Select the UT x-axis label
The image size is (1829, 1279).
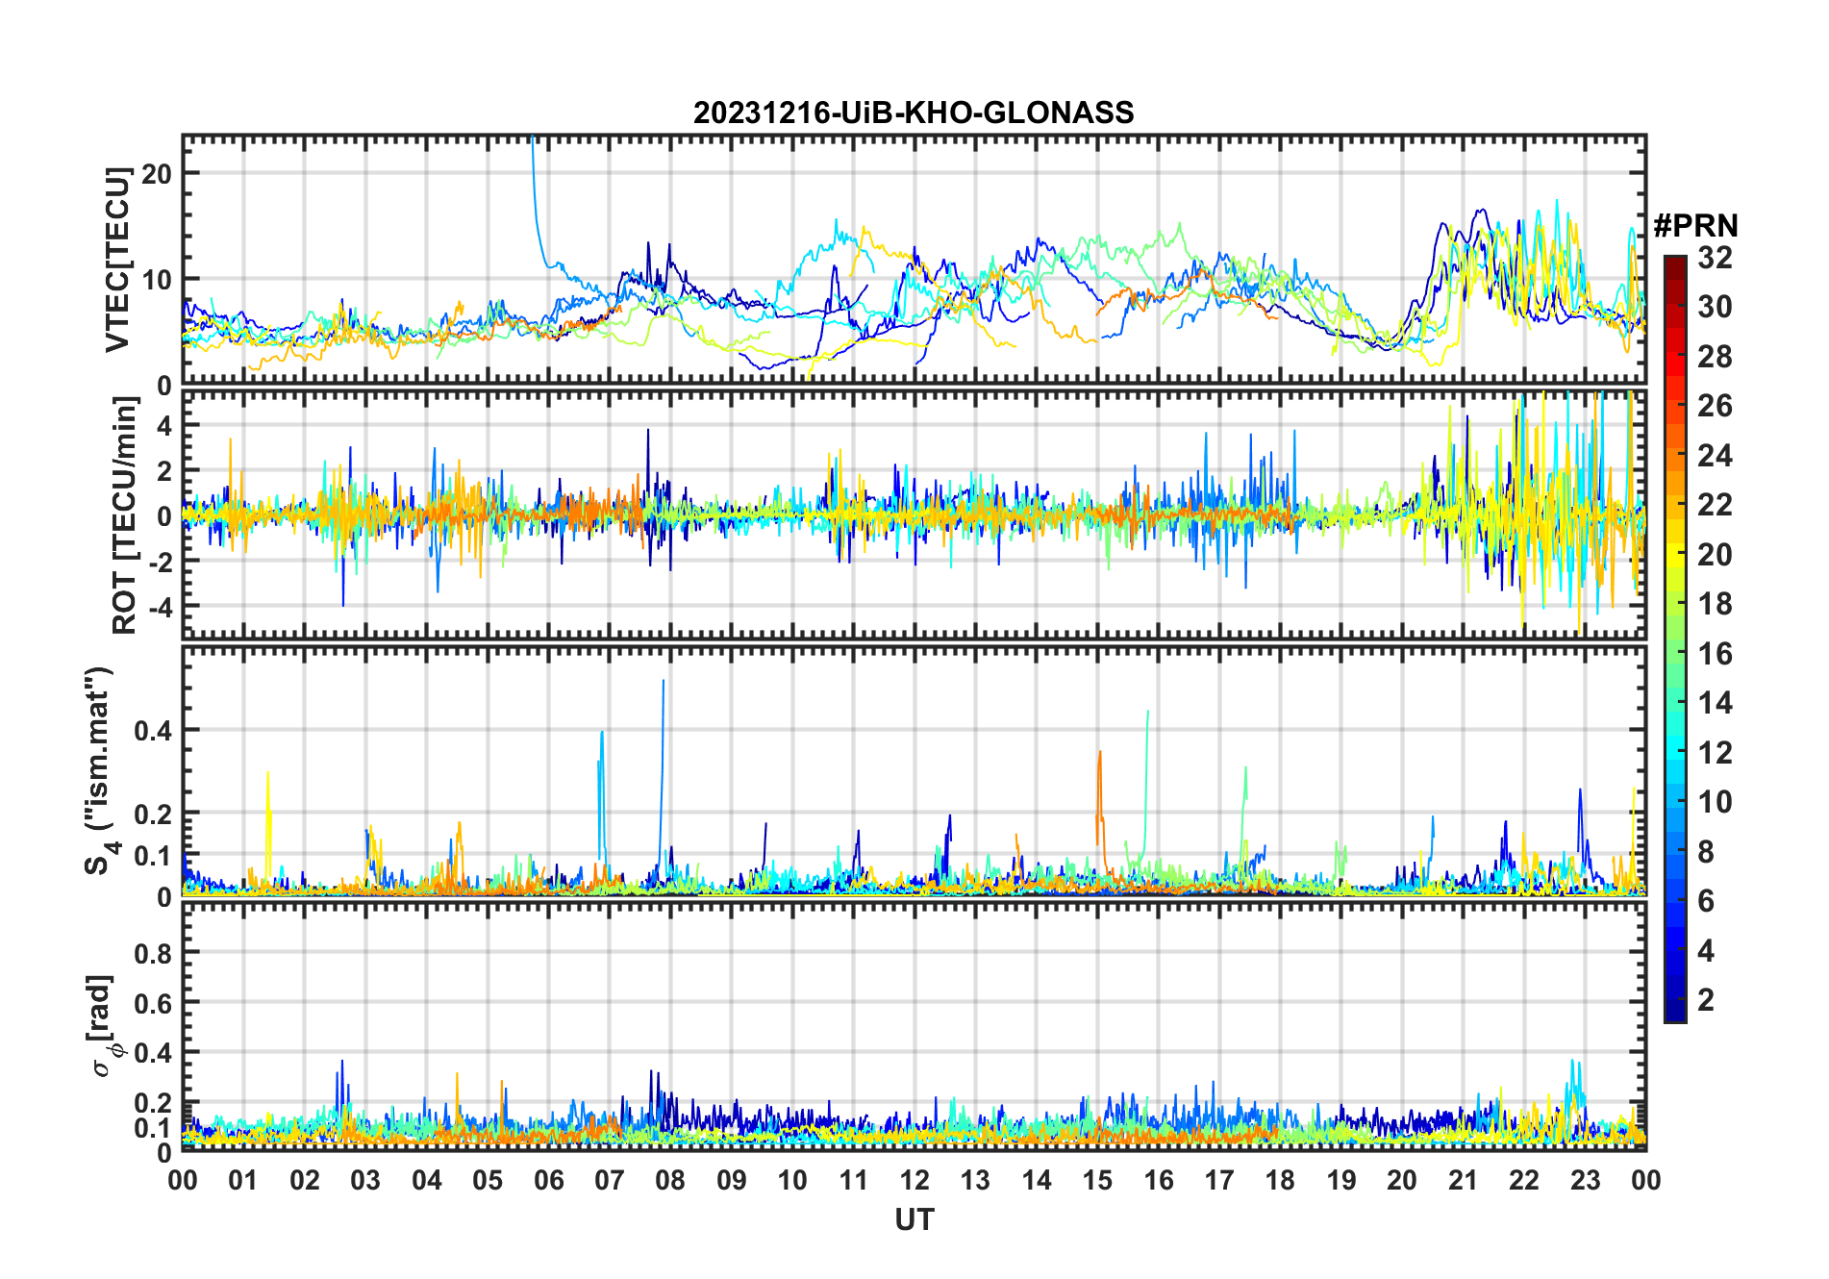pos(914,1220)
